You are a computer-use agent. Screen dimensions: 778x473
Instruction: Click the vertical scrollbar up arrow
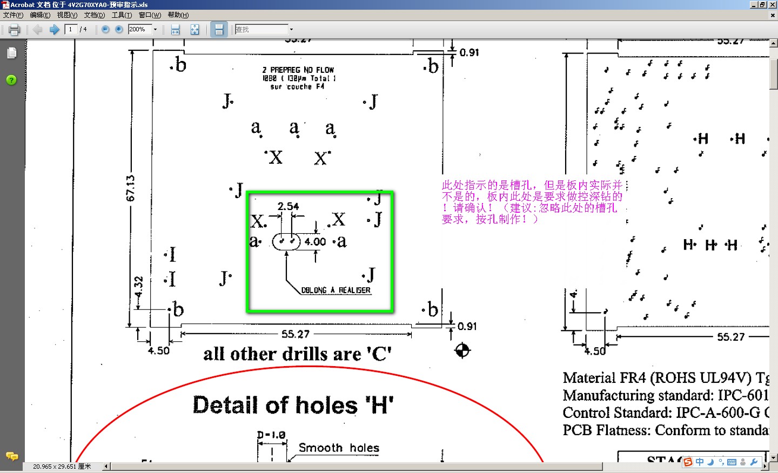774,43
